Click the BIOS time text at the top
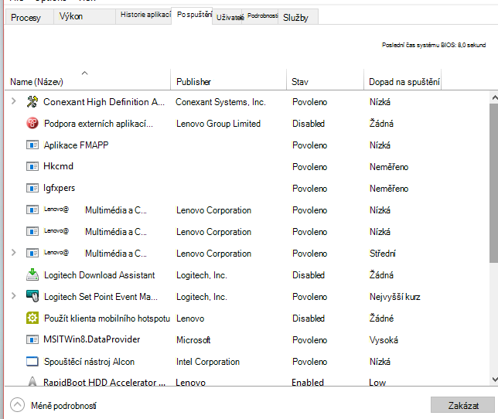 [434, 45]
